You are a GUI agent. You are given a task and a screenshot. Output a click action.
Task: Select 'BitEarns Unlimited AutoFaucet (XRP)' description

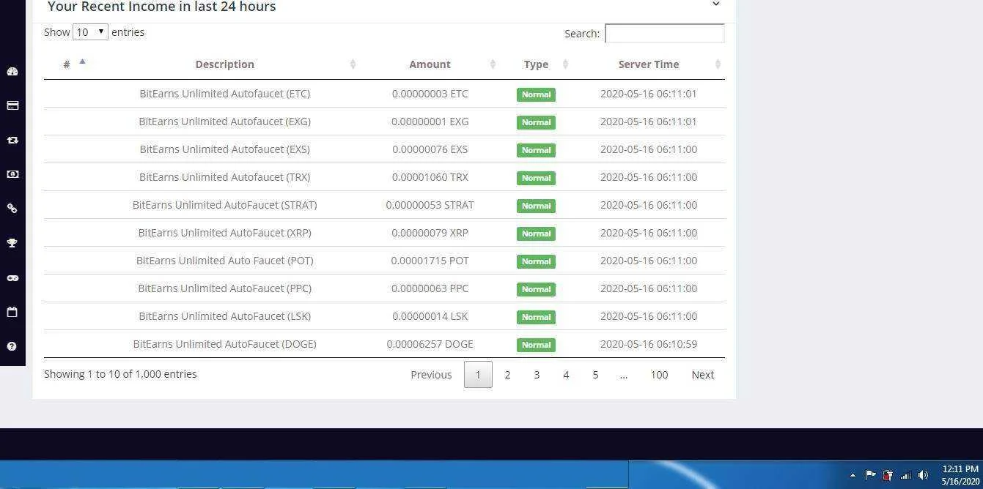(x=224, y=233)
